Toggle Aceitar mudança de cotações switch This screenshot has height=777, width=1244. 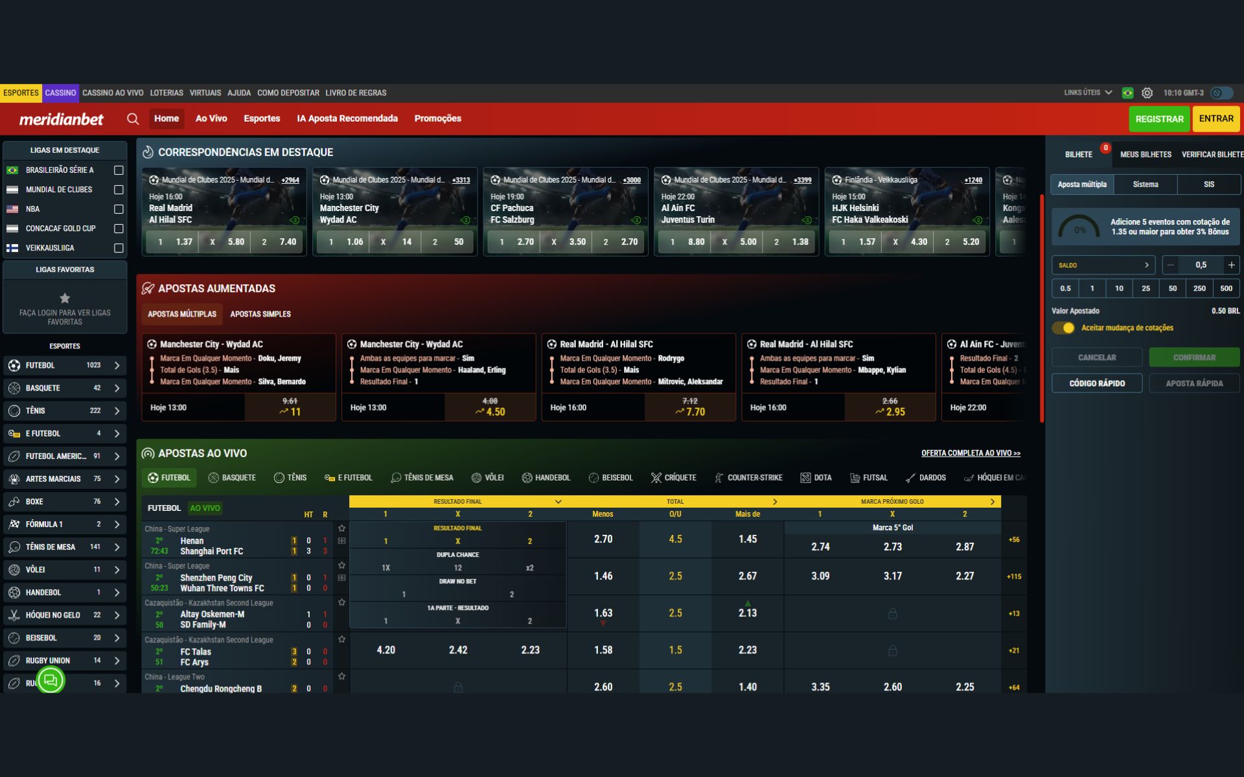[x=1063, y=328]
